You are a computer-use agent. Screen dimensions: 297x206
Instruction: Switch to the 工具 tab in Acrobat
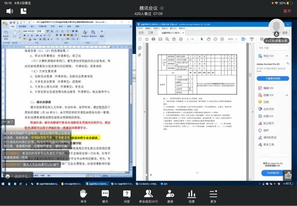(150, 32)
